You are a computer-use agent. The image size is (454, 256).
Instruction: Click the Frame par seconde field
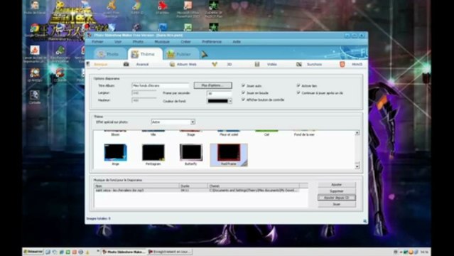point(219,94)
